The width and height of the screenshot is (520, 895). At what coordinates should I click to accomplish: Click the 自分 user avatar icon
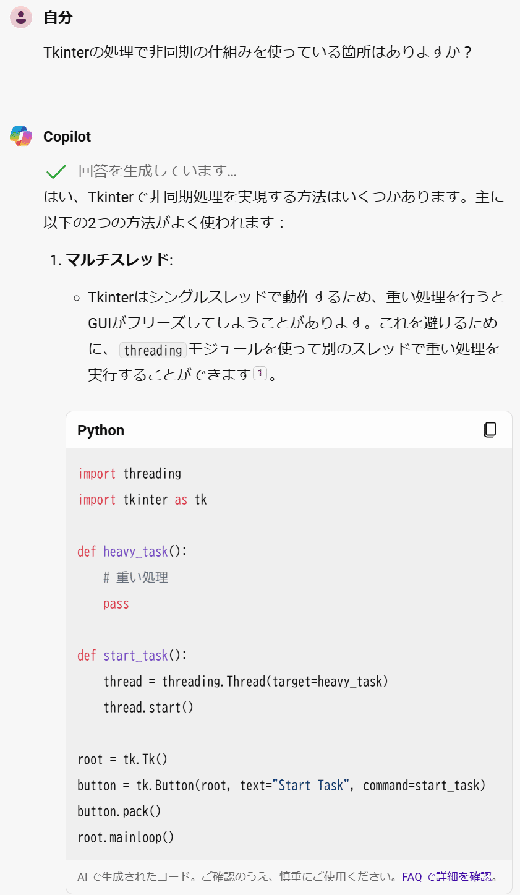tap(20, 17)
